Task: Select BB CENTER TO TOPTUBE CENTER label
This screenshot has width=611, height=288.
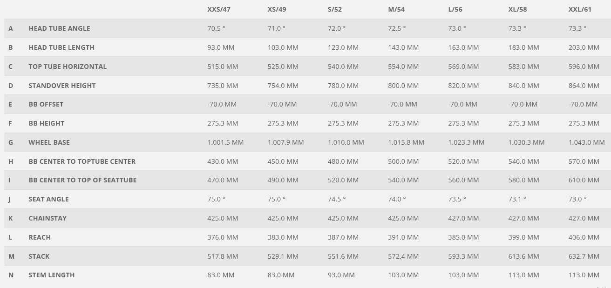Action: [x=82, y=161]
